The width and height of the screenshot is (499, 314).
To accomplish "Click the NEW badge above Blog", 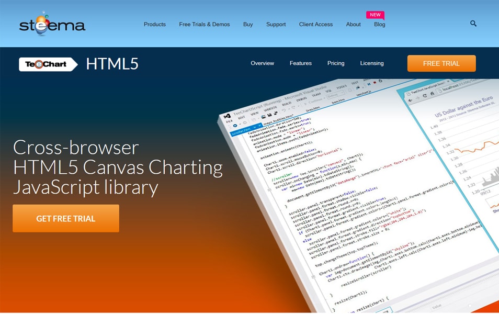I will click(x=375, y=15).
